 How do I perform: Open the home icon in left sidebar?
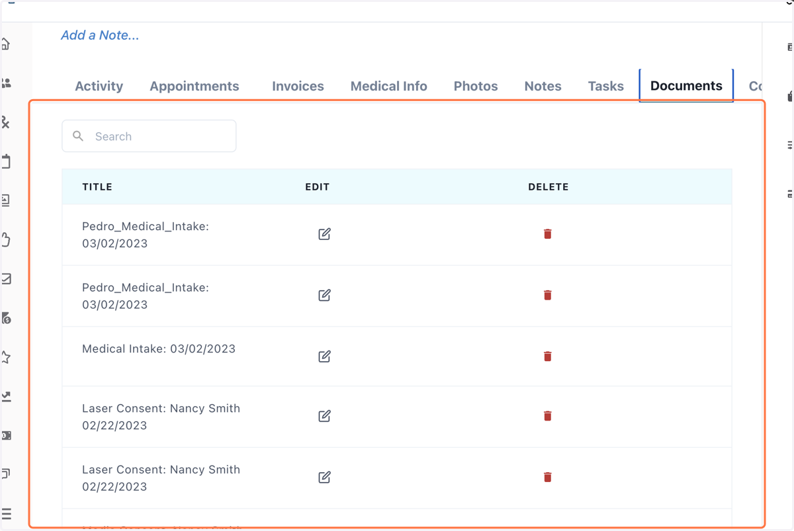click(x=5, y=44)
